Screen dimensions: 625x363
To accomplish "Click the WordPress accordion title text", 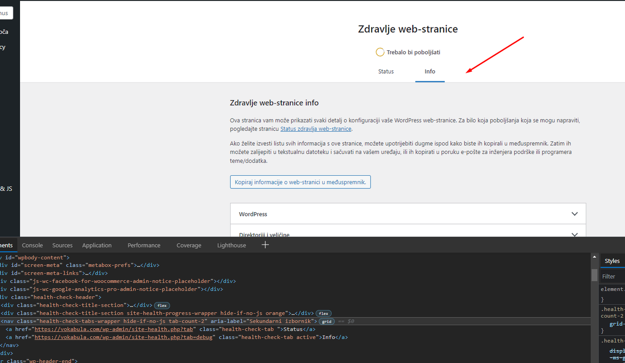I will pos(253,214).
